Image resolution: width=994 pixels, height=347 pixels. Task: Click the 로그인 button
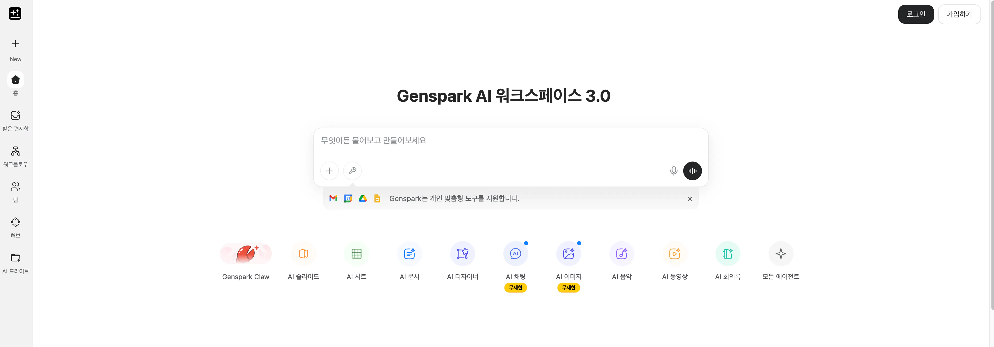[x=916, y=14]
